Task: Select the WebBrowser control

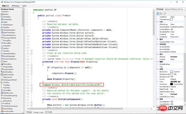Action: pos(7,93)
